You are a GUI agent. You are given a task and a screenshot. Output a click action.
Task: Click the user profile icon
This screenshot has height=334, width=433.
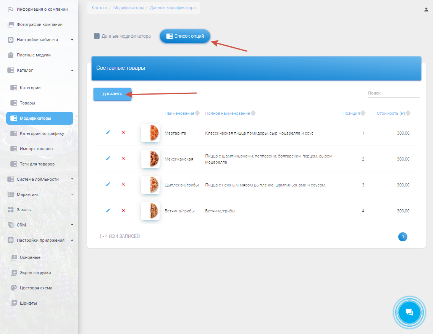click(x=426, y=10)
